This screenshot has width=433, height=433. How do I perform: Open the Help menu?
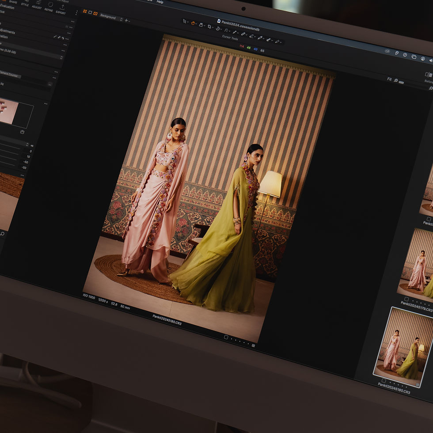[x=160, y=2]
